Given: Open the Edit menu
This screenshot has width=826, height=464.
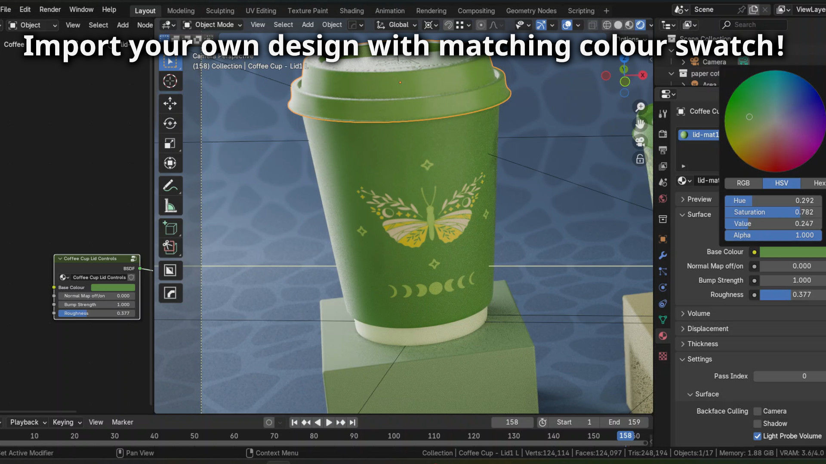Looking at the screenshot, I should click(25, 9).
